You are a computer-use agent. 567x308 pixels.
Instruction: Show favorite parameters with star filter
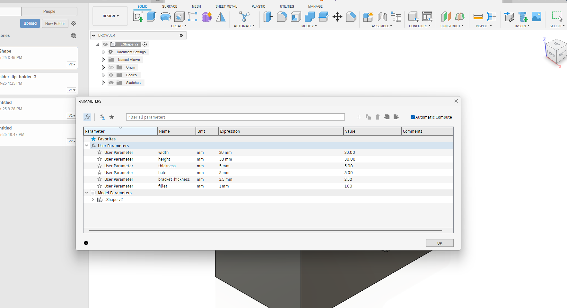pos(112,117)
